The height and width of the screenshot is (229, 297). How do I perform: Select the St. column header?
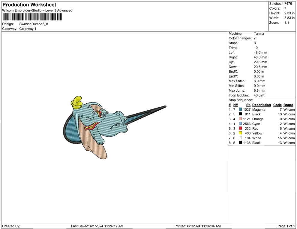pyautogui.click(x=248, y=105)
